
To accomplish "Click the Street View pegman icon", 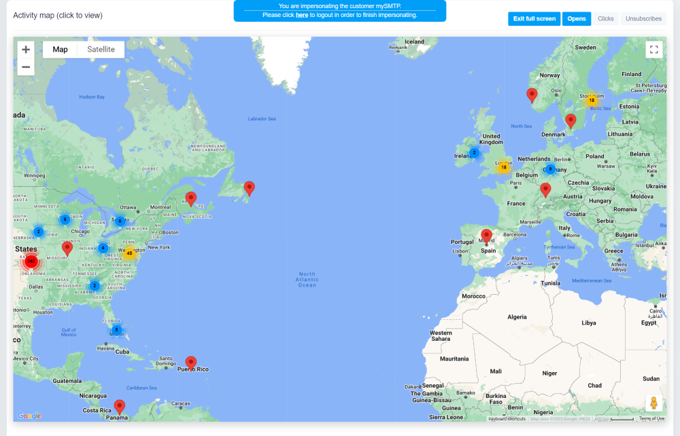I will point(653,403).
